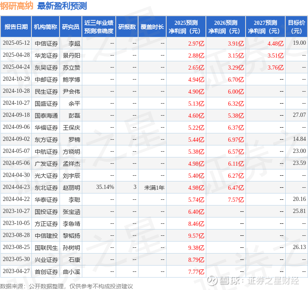This screenshot has height=290, width=308.
Task: Click the 6.37亿 2026 forecast value
Action: pyautogui.click(x=236, y=128)
